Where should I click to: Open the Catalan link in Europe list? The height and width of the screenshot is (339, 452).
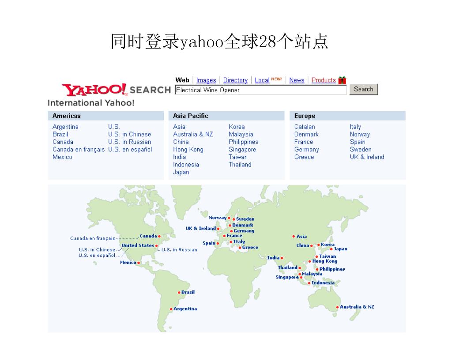click(305, 127)
